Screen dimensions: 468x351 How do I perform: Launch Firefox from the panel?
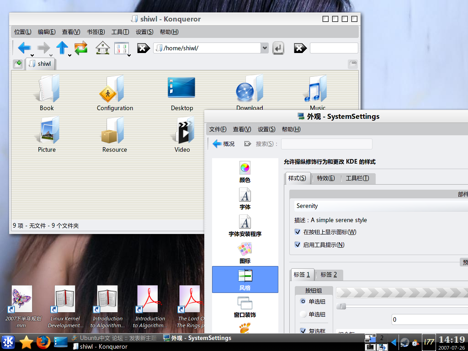[43, 342]
